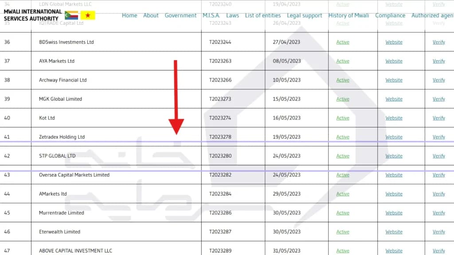Open Authorized agents menu item
Image resolution: width=454 pixels, height=255 pixels.
[x=433, y=15]
